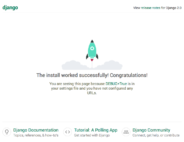Click 'The install worked successfully' heading

tap(92, 75)
